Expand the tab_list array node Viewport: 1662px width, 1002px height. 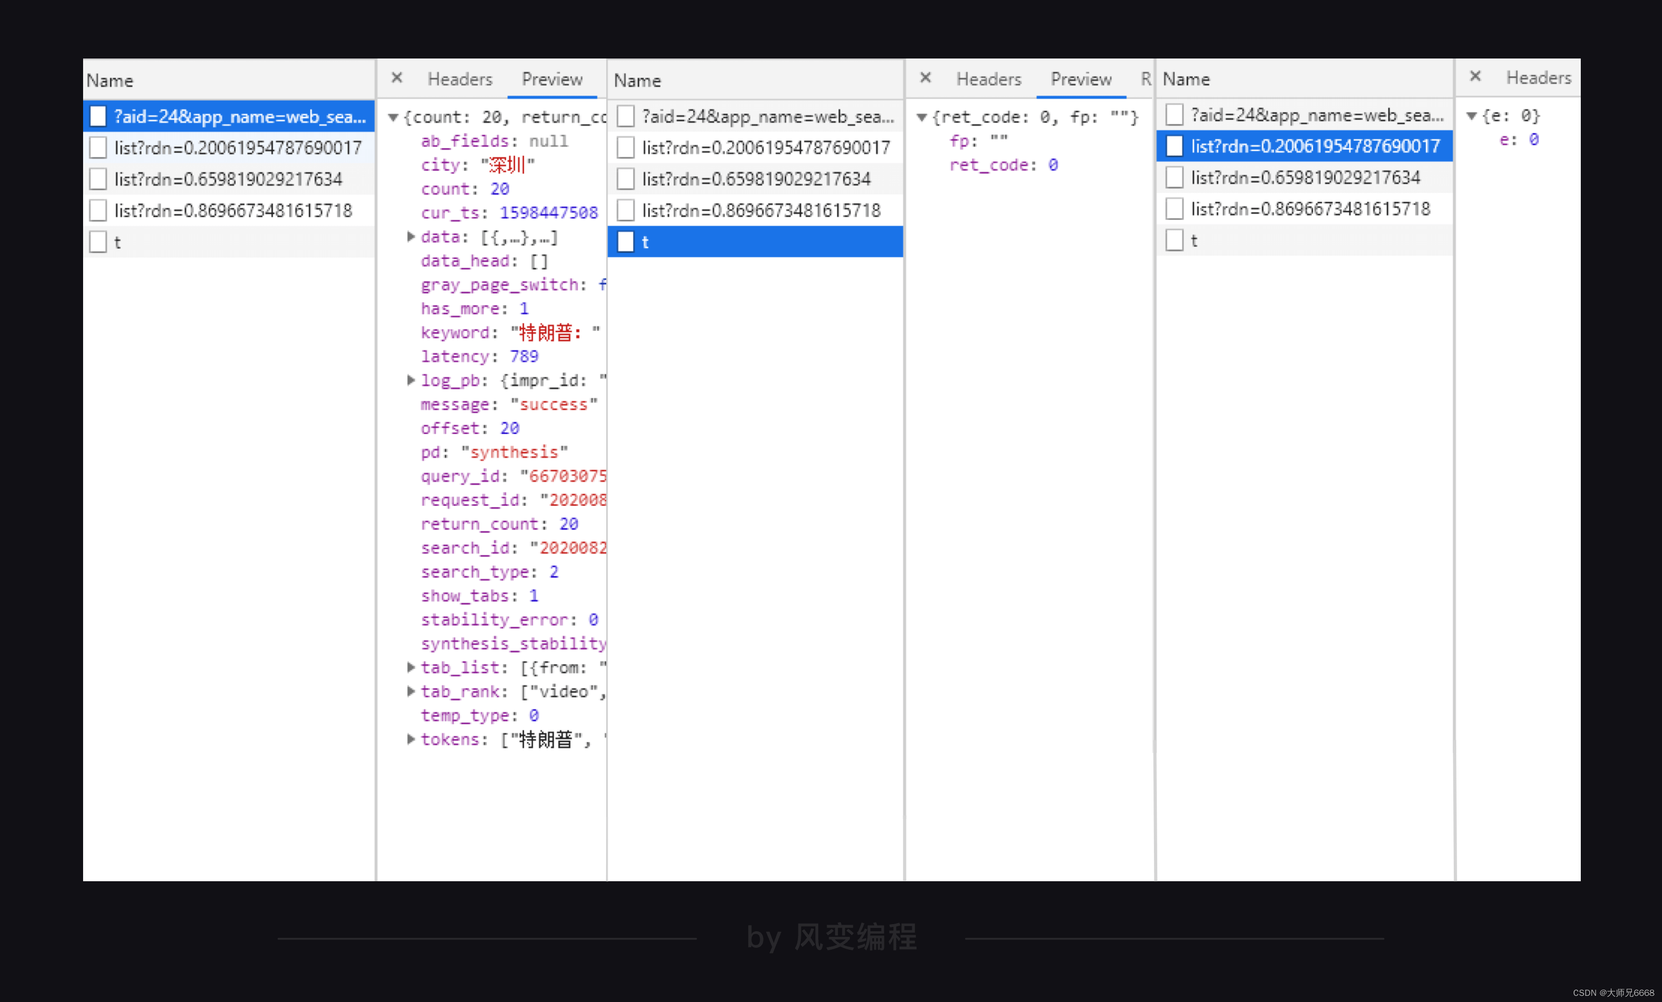(x=411, y=667)
